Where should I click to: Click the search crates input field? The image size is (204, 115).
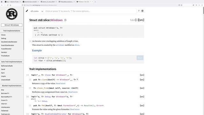[x=90, y=11]
